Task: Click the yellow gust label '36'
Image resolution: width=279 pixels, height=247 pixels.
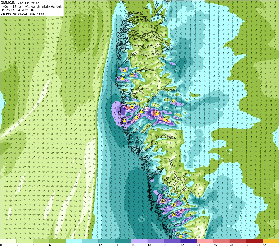Action: 132,107
